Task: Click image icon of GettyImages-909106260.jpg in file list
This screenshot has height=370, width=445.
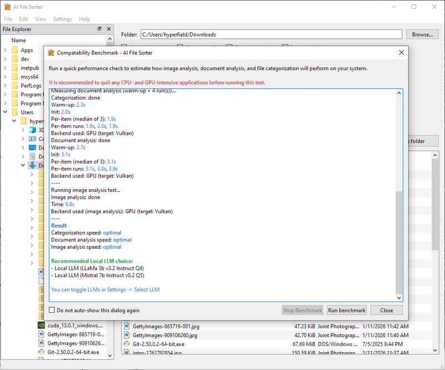Action: [127, 335]
